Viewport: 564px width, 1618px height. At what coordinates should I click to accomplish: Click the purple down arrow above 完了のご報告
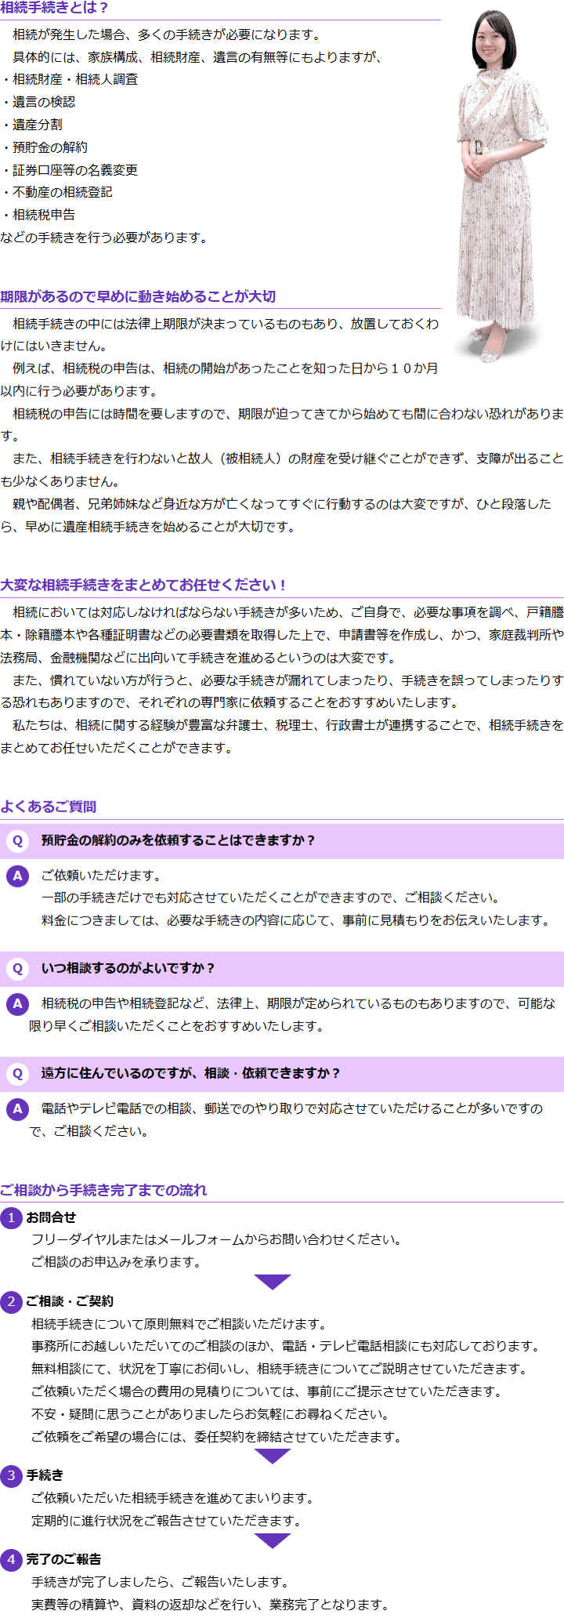pyautogui.click(x=273, y=1540)
